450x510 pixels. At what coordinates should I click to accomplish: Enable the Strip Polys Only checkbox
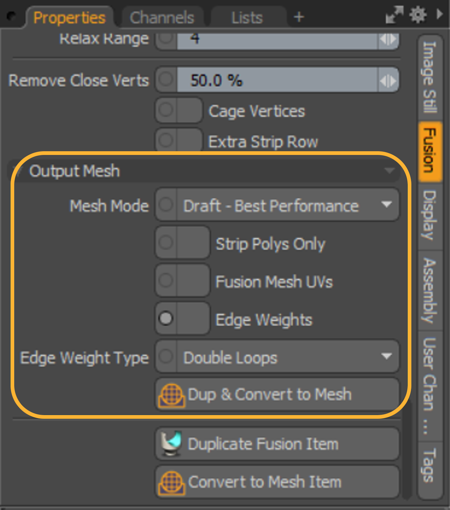tap(182, 243)
